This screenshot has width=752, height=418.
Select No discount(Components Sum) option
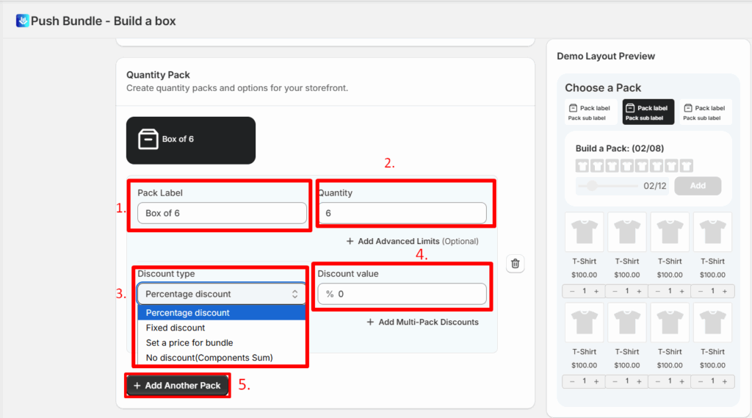(x=209, y=358)
